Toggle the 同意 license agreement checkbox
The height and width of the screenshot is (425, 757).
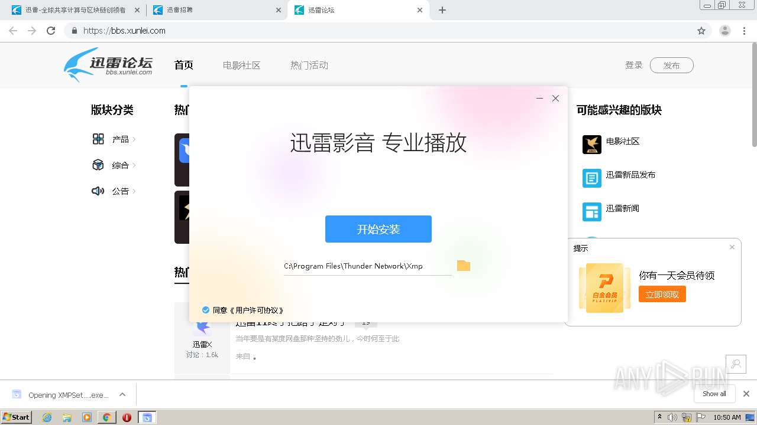coord(206,310)
